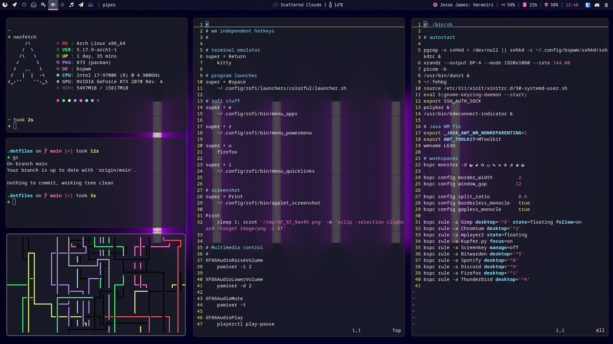Image resolution: width=613 pixels, height=344 pixels.
Task: Click the red color dot in neofetch
Action: [58, 101]
